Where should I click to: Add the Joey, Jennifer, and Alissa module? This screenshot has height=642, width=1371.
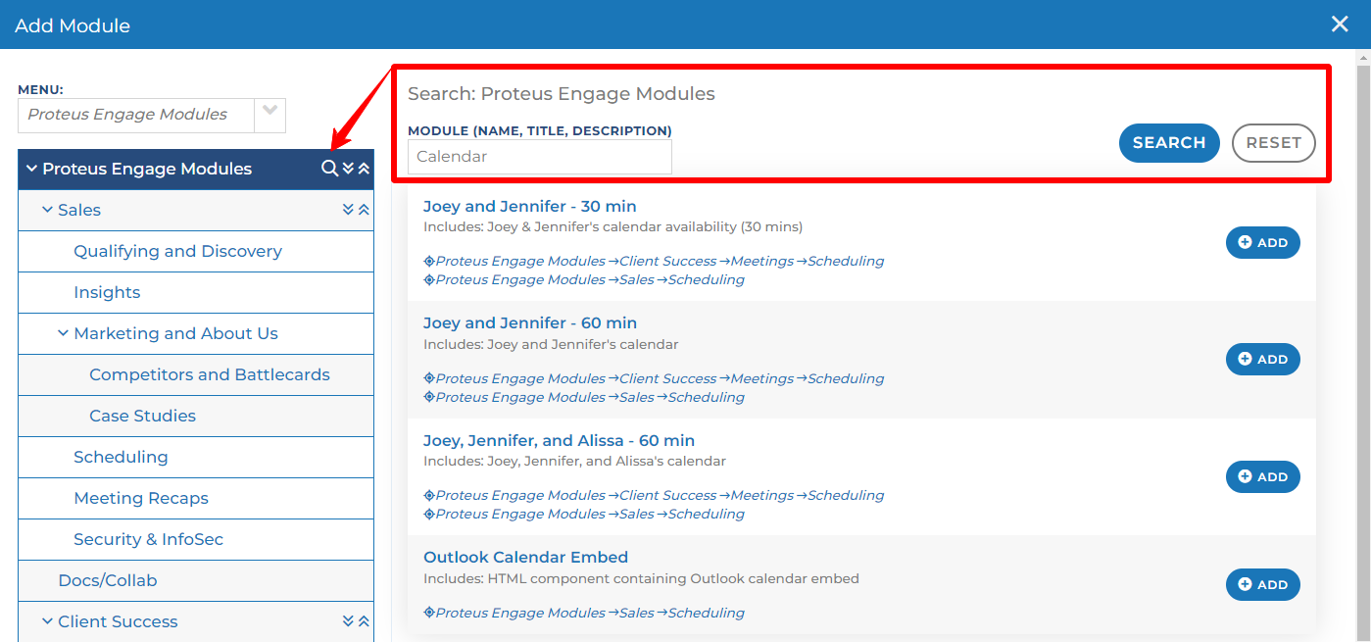(x=1263, y=476)
